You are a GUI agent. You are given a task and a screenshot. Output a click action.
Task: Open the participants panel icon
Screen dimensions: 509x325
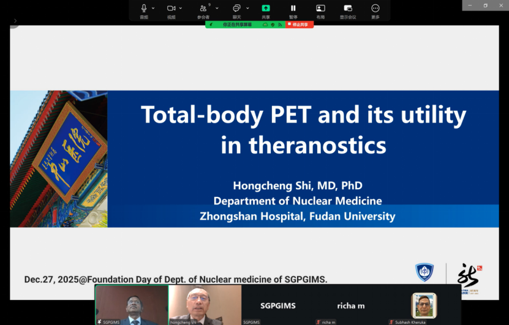[x=203, y=8]
